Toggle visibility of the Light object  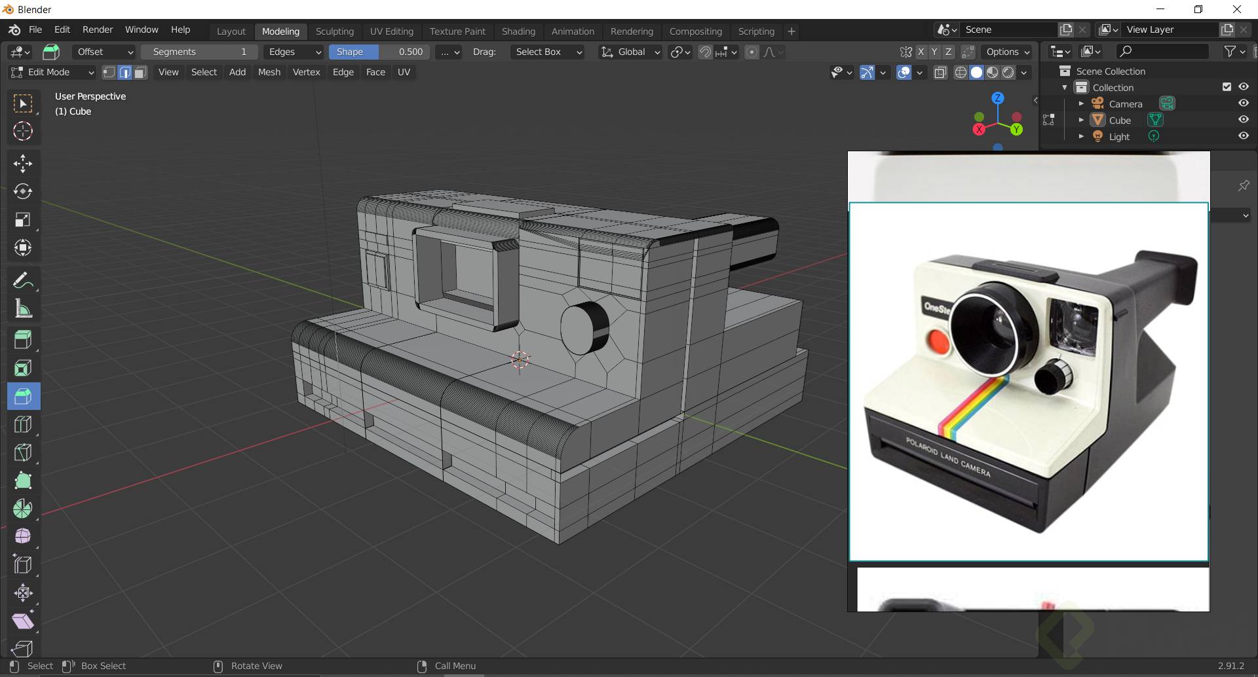point(1243,136)
